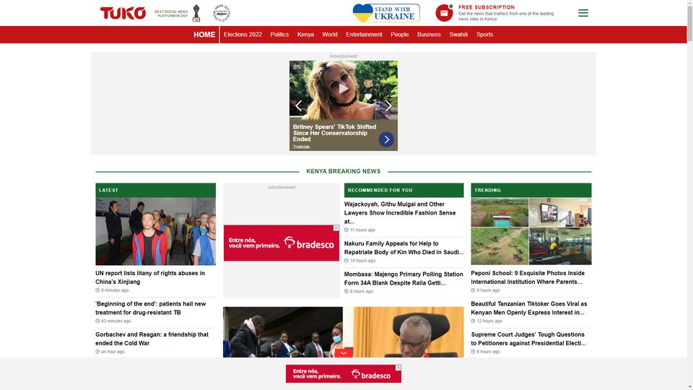Select the HOME tab
This screenshot has height=390, width=693.
(x=204, y=35)
